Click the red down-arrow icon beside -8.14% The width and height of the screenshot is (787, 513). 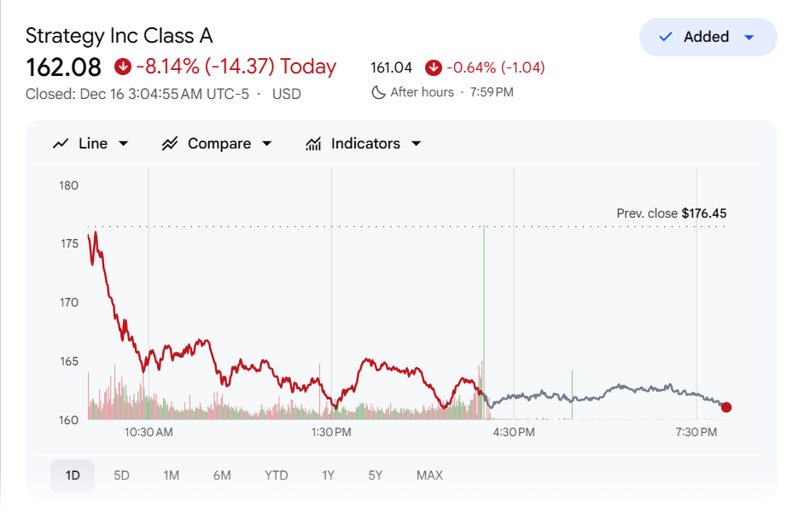click(x=122, y=66)
